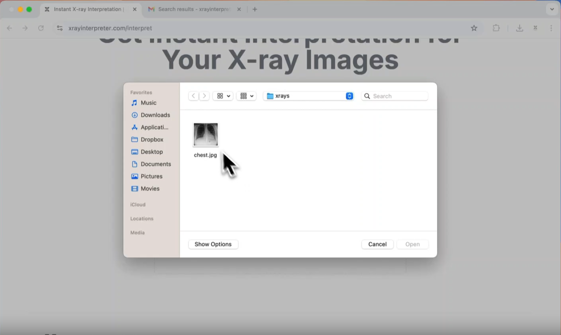Click the Show Options button

213,244
